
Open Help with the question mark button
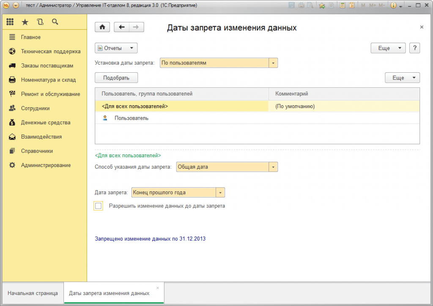pos(414,48)
